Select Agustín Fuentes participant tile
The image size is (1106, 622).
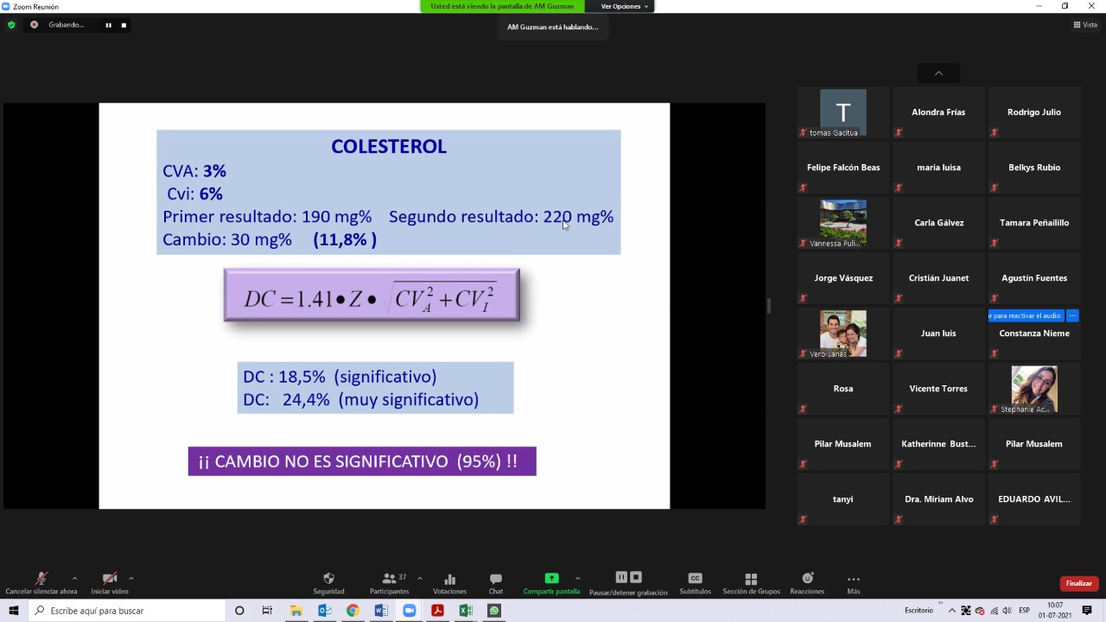pos(1034,278)
